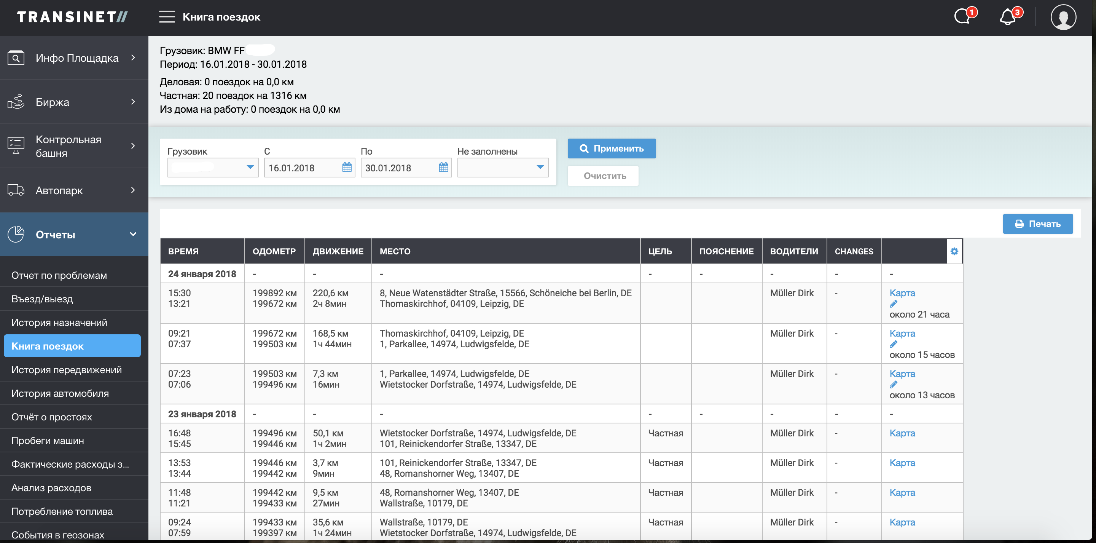Click the Применить button

(612, 149)
